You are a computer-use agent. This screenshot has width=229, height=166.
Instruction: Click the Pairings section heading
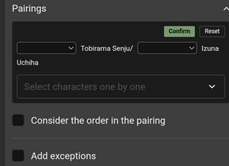(x=29, y=9)
